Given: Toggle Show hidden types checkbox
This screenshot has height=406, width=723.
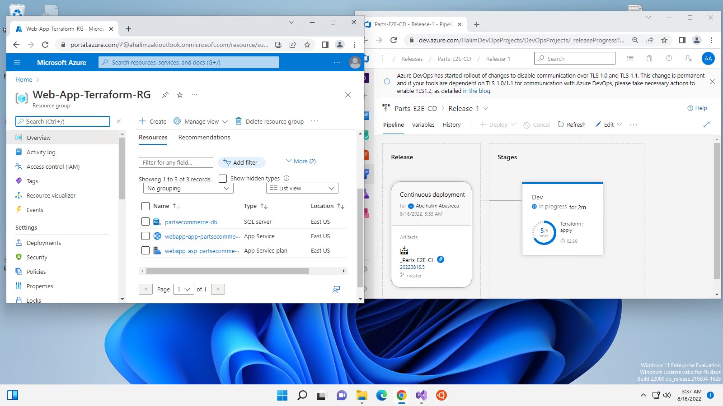Looking at the screenshot, I should 223,179.
